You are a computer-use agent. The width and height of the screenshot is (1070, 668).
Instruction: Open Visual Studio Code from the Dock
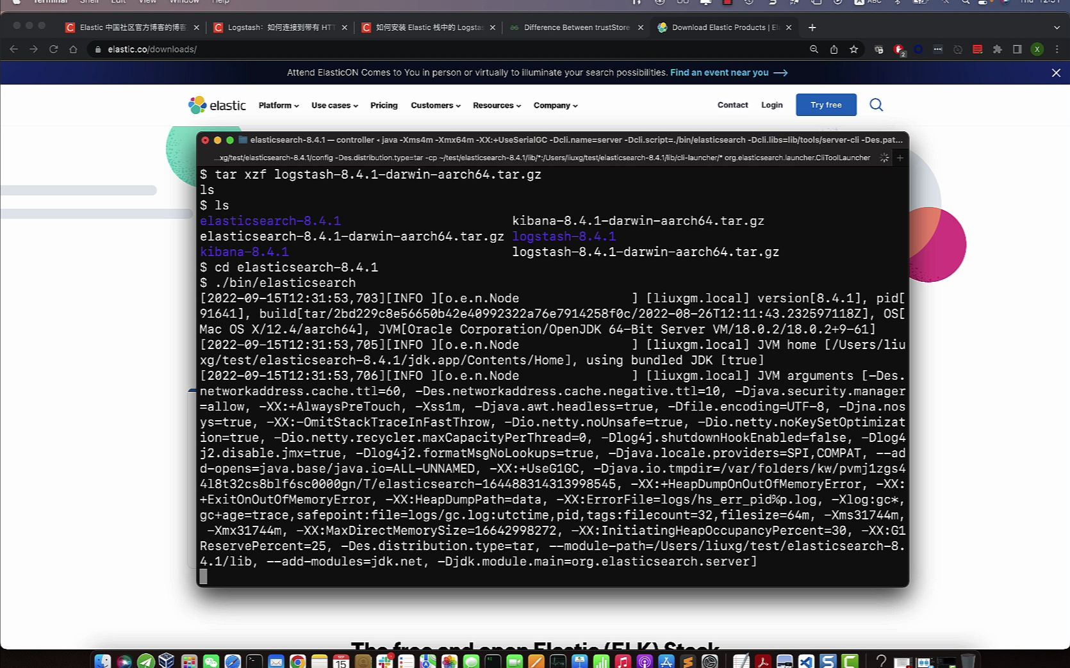(806, 661)
